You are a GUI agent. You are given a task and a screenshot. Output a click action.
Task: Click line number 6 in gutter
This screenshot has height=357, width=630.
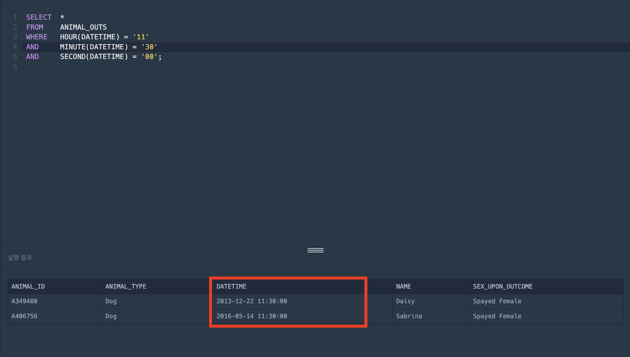[x=15, y=67]
